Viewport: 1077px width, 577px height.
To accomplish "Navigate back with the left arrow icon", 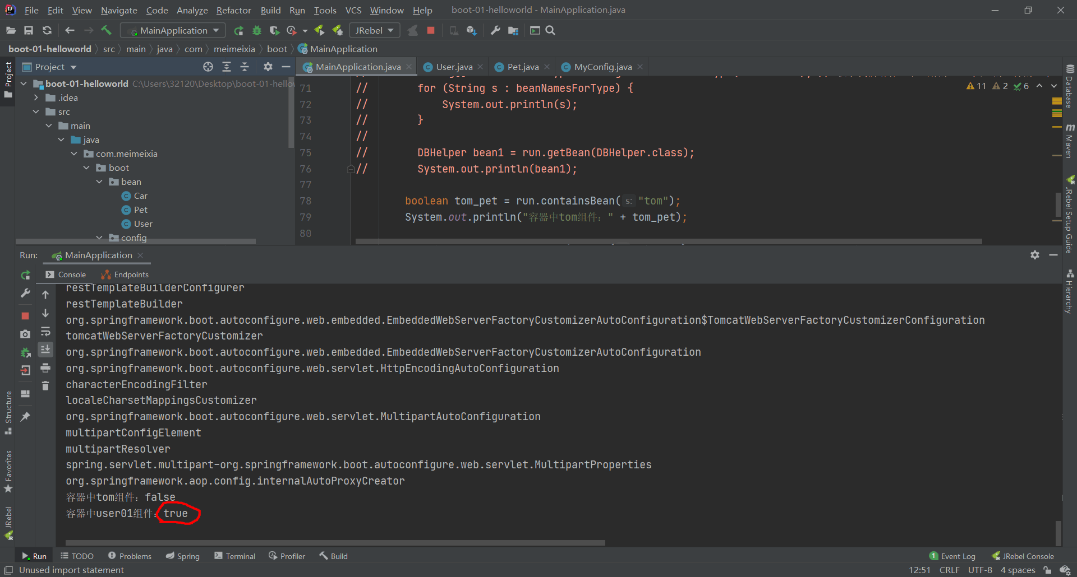I will [x=70, y=30].
